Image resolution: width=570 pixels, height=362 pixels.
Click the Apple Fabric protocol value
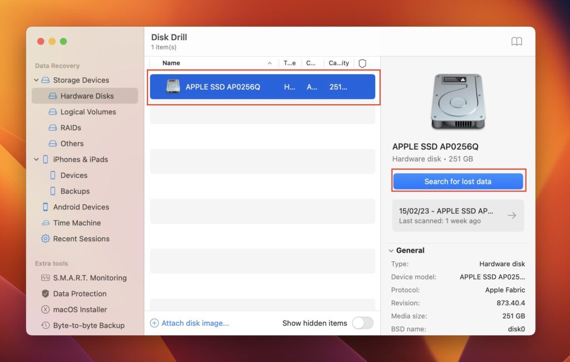[505, 290]
